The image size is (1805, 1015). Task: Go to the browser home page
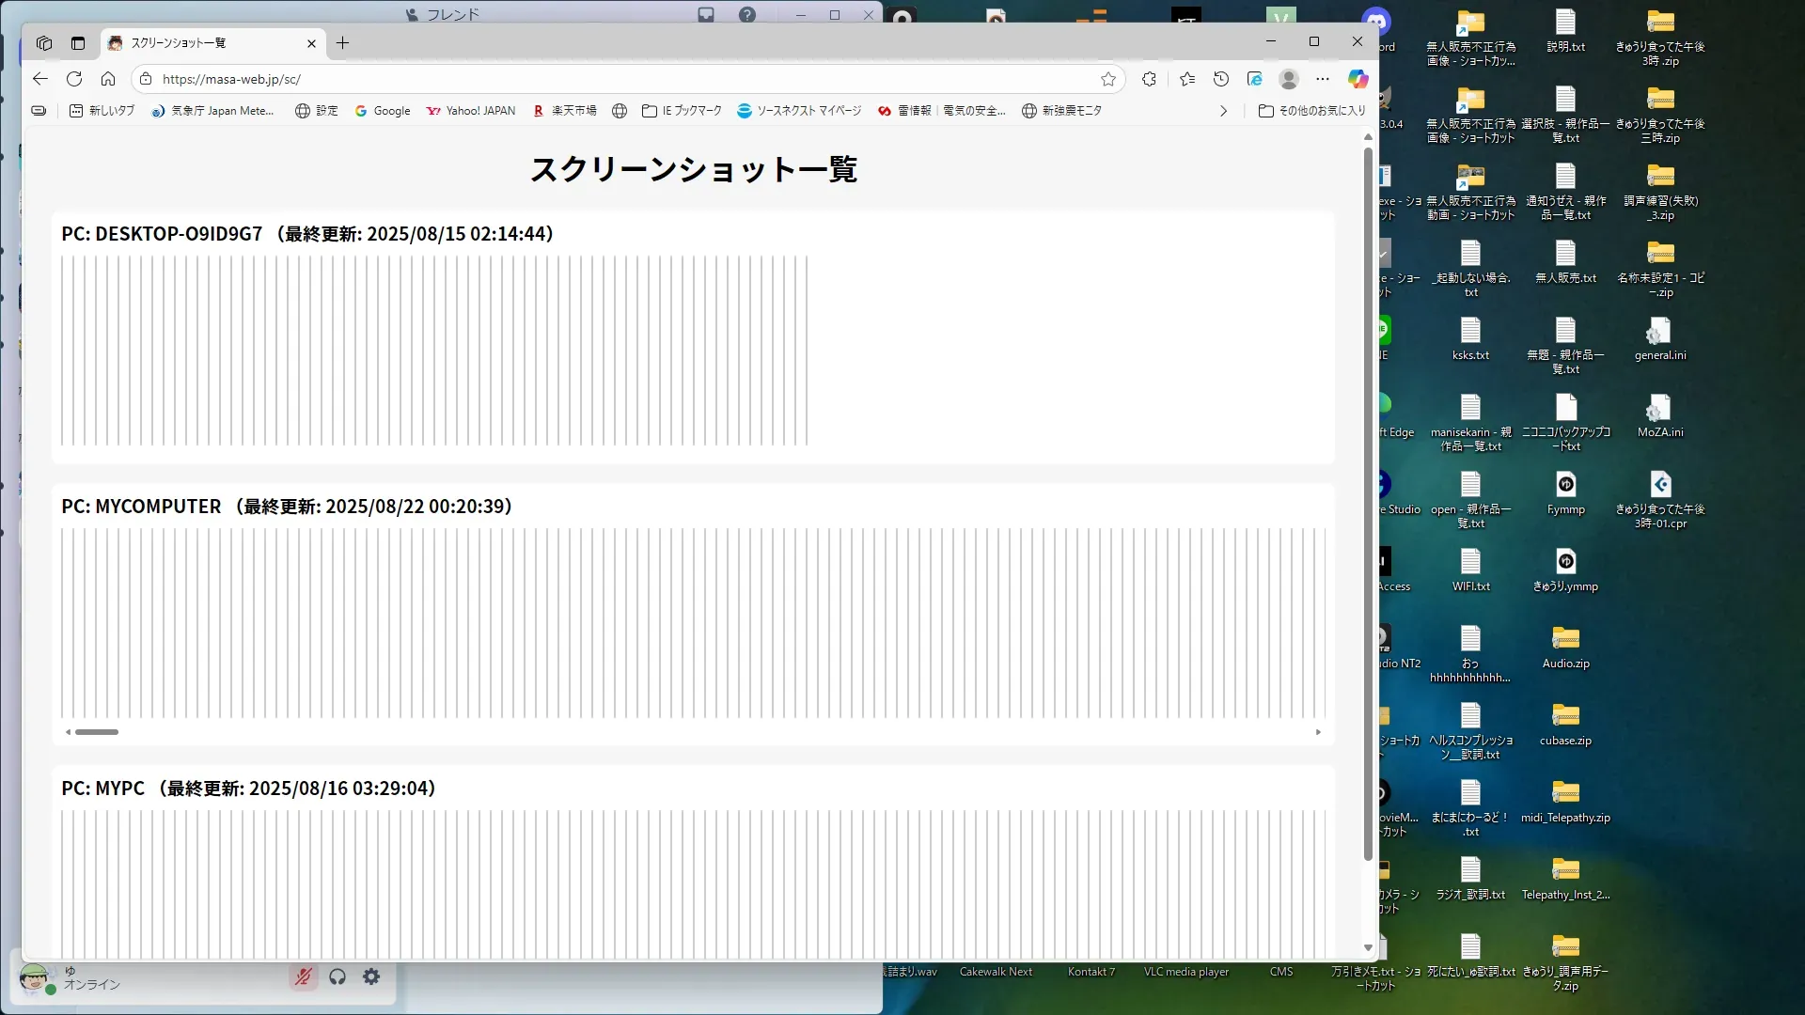pos(108,79)
